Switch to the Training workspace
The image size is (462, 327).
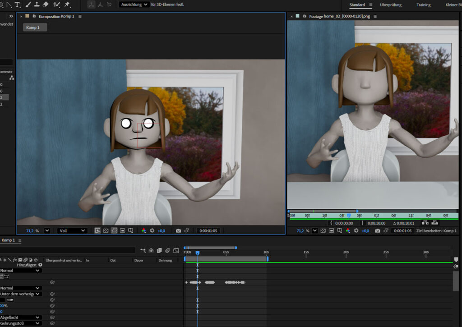423,5
